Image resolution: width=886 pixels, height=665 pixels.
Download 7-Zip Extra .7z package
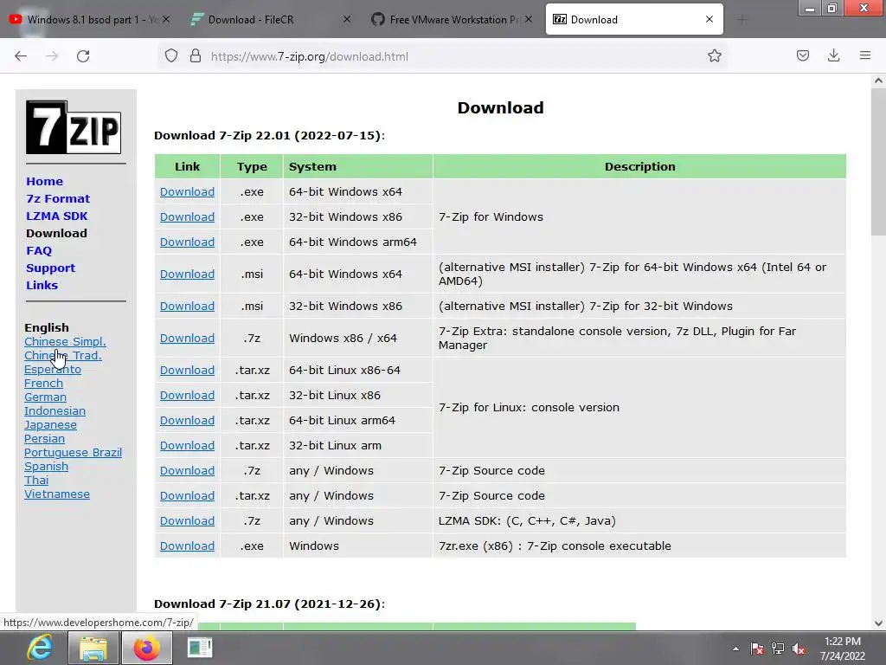(x=187, y=339)
